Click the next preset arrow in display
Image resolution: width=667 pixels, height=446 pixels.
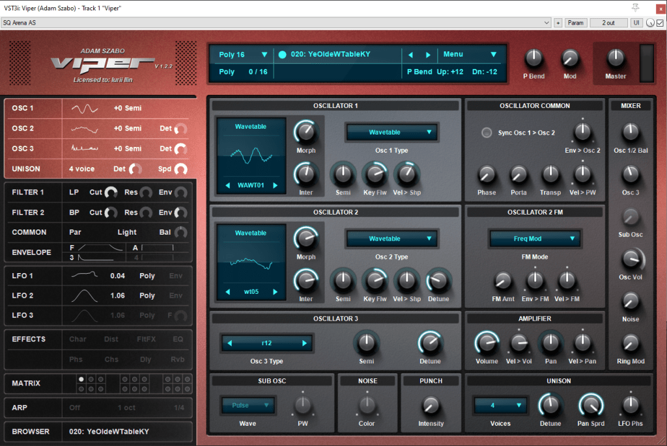point(428,55)
